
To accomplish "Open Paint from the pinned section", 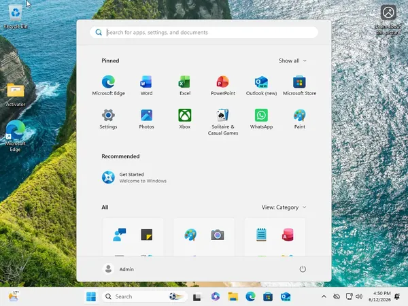I will (299, 119).
